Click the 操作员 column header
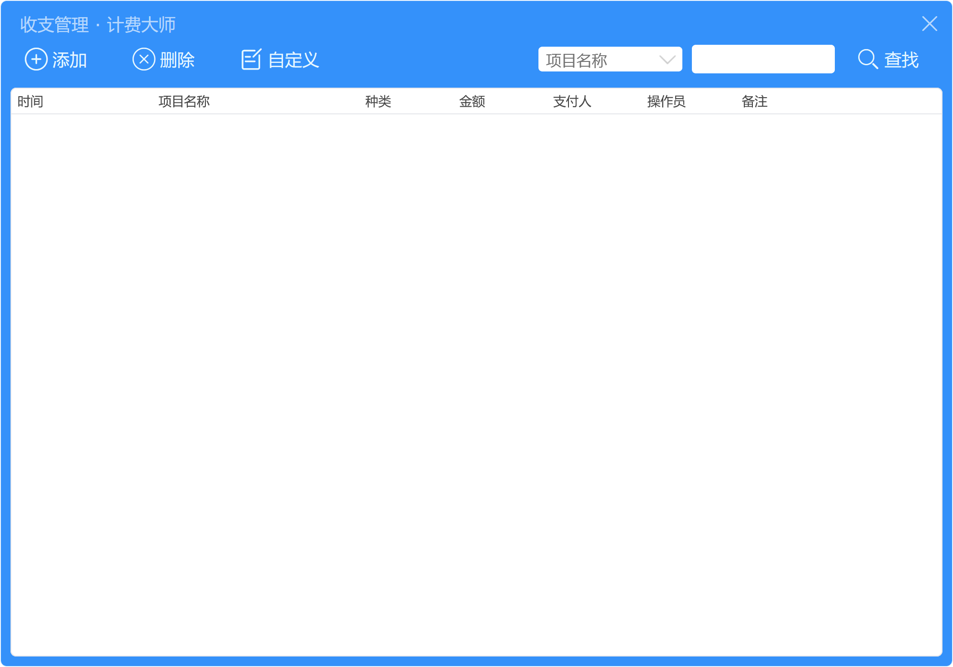The height and width of the screenshot is (667, 953). tap(666, 101)
